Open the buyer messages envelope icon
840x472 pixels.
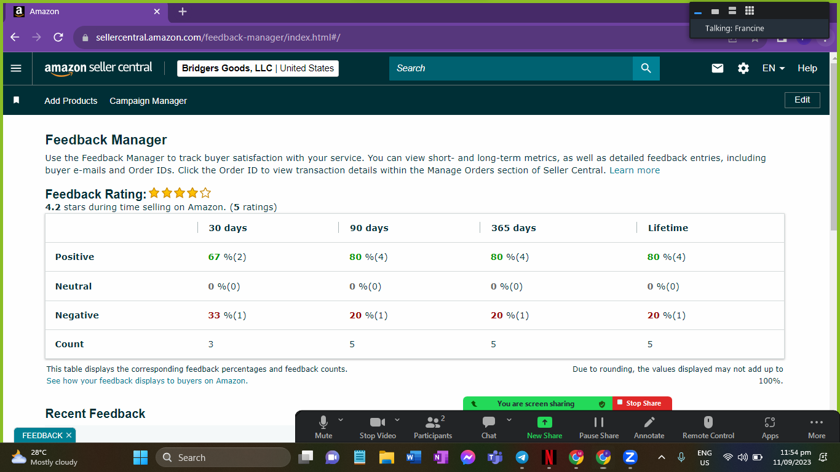[718, 68]
